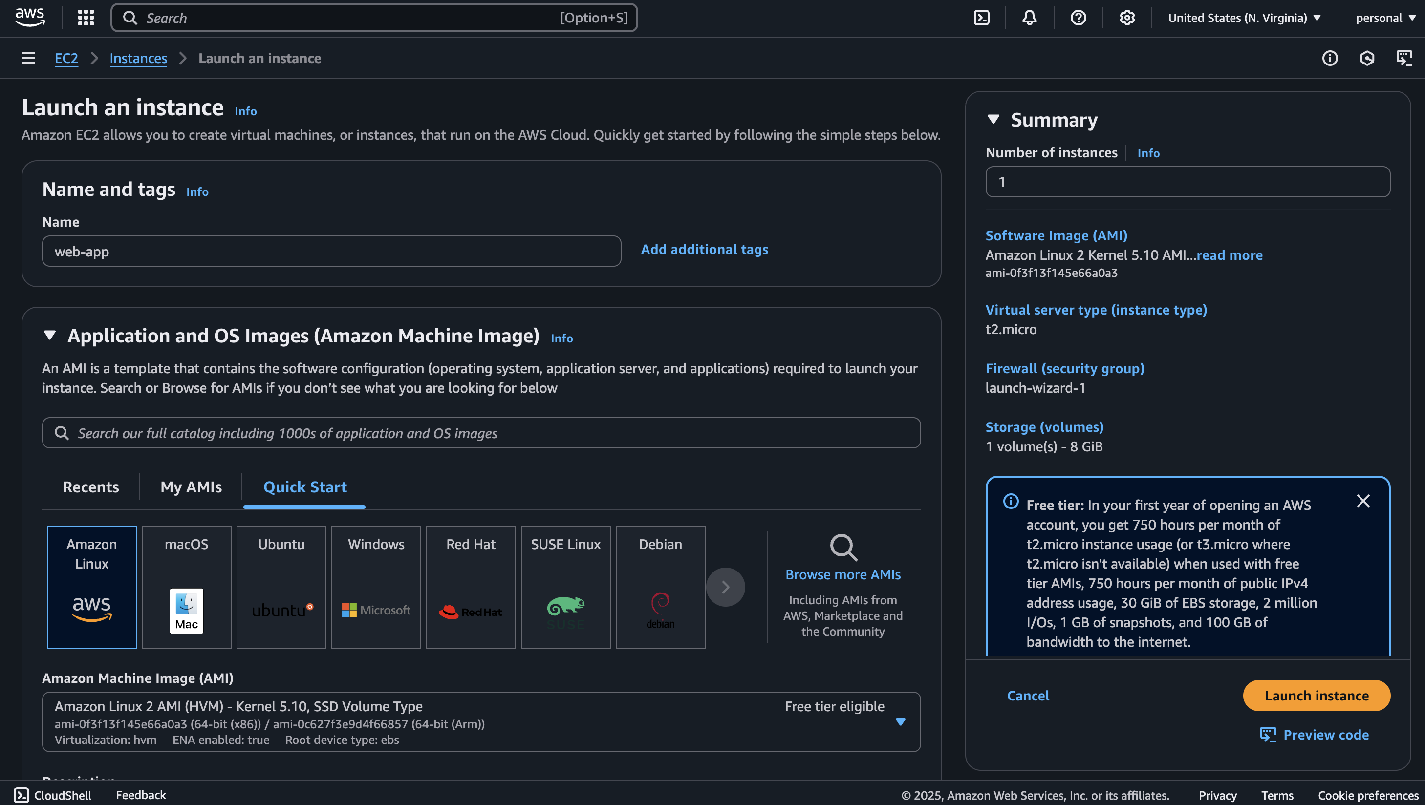Open the help question mark icon
1425x805 pixels.
(1078, 18)
